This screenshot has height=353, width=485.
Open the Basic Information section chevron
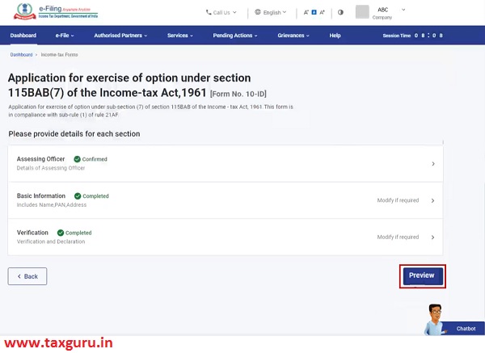[x=433, y=200]
